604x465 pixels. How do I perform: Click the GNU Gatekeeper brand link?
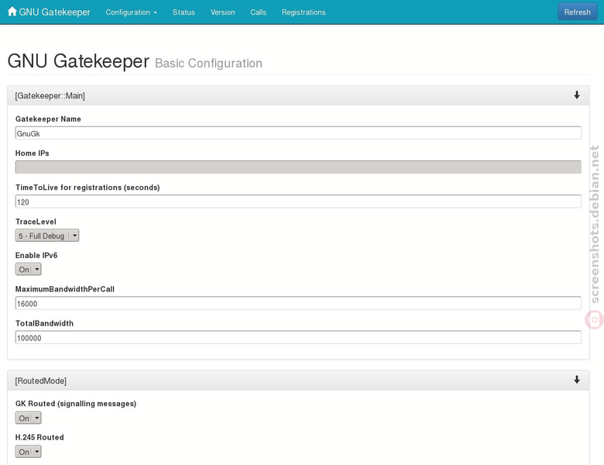(54, 12)
